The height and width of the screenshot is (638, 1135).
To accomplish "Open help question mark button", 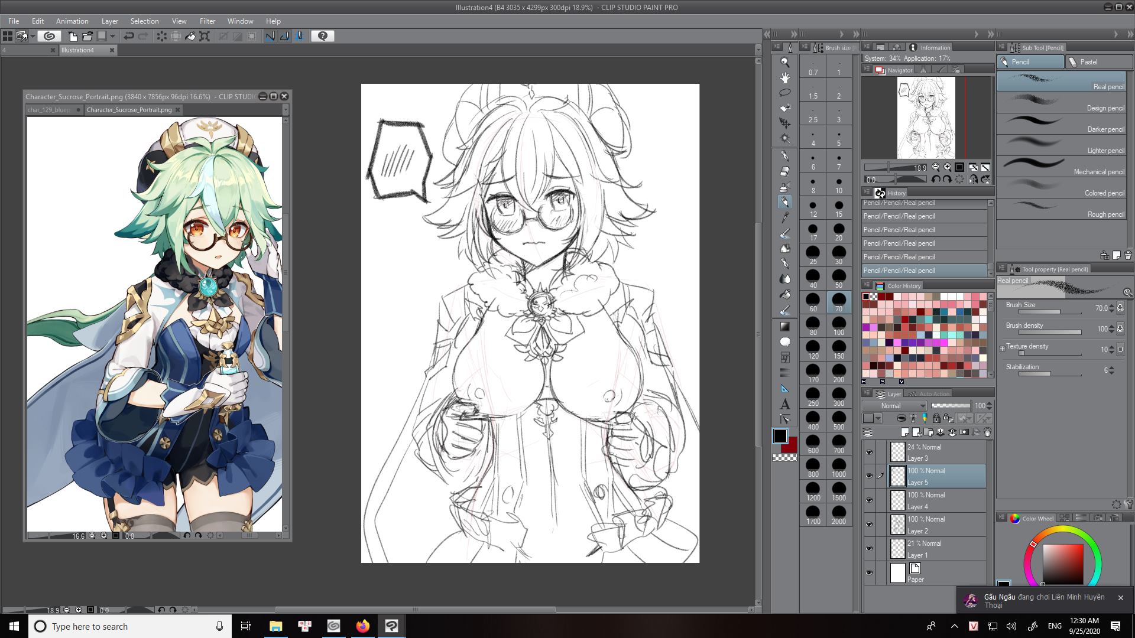I will coord(323,36).
